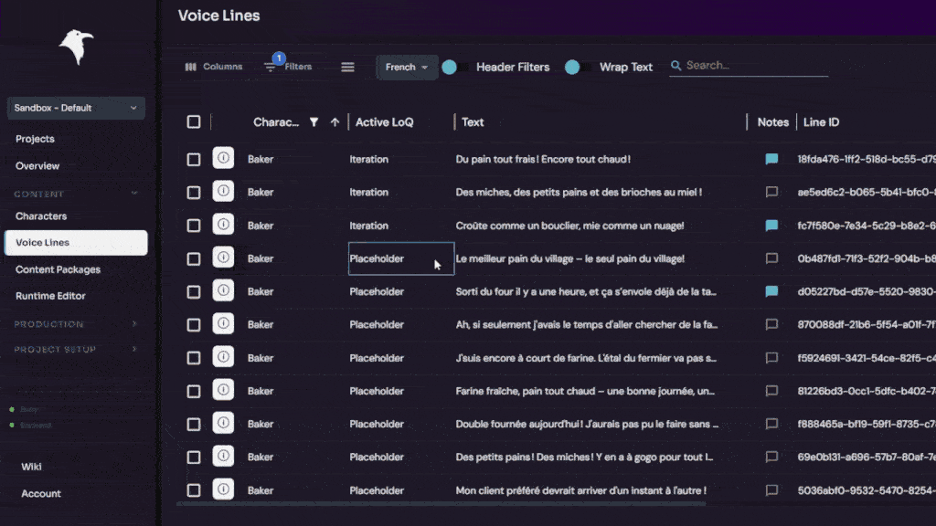936x526 pixels.
Task: Open info for the 'Le meilleur pain du village' row
Action: pyautogui.click(x=223, y=258)
